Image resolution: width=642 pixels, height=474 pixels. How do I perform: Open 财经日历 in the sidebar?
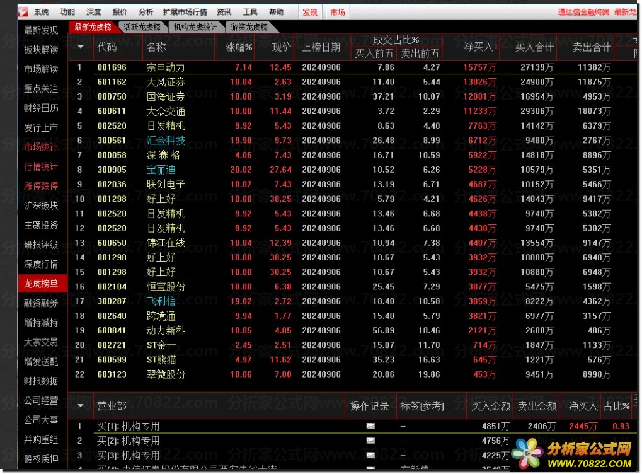click(41, 108)
